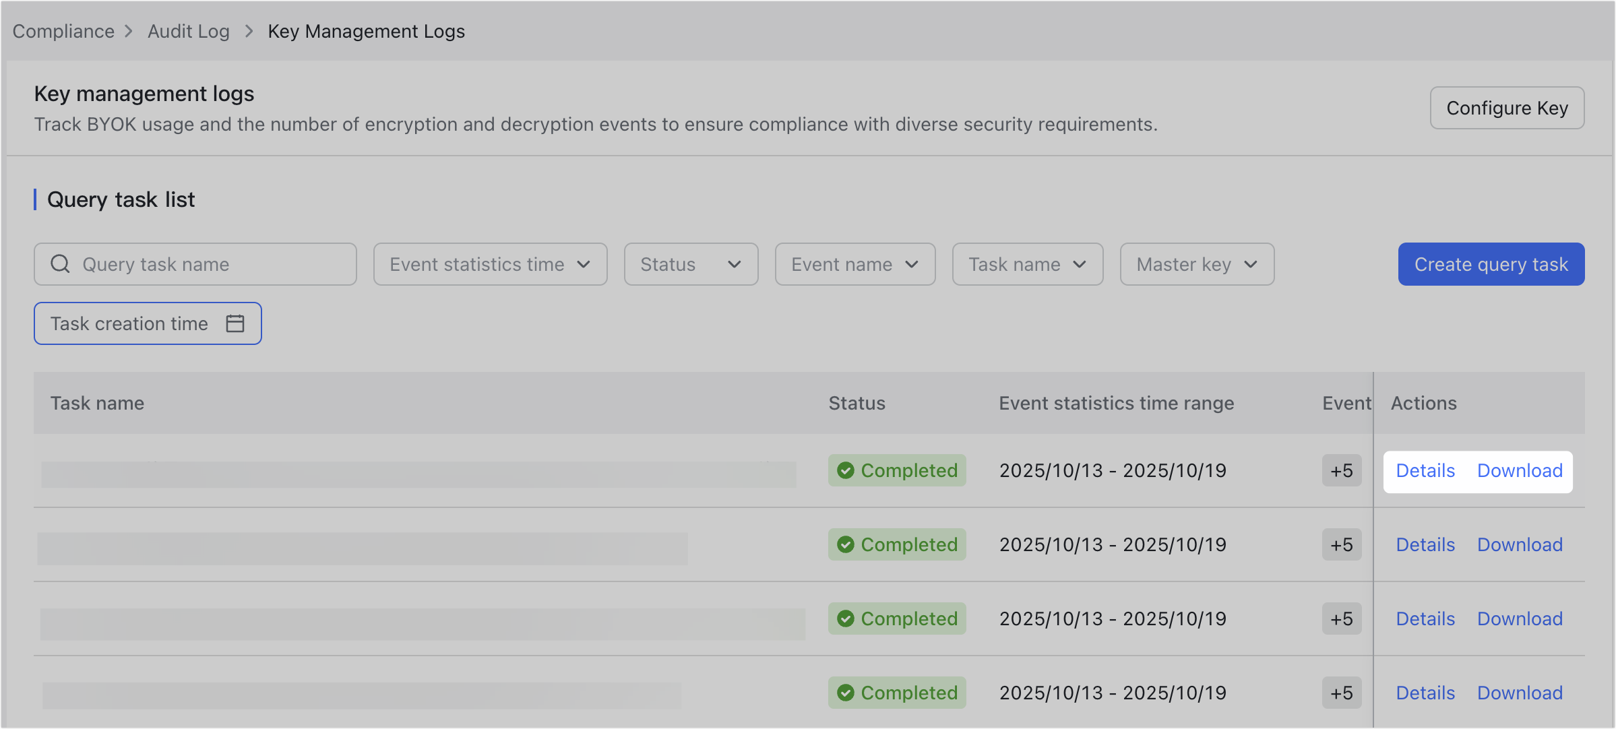Open the Task creation time calendar icon
The height and width of the screenshot is (729, 1616).
click(235, 323)
